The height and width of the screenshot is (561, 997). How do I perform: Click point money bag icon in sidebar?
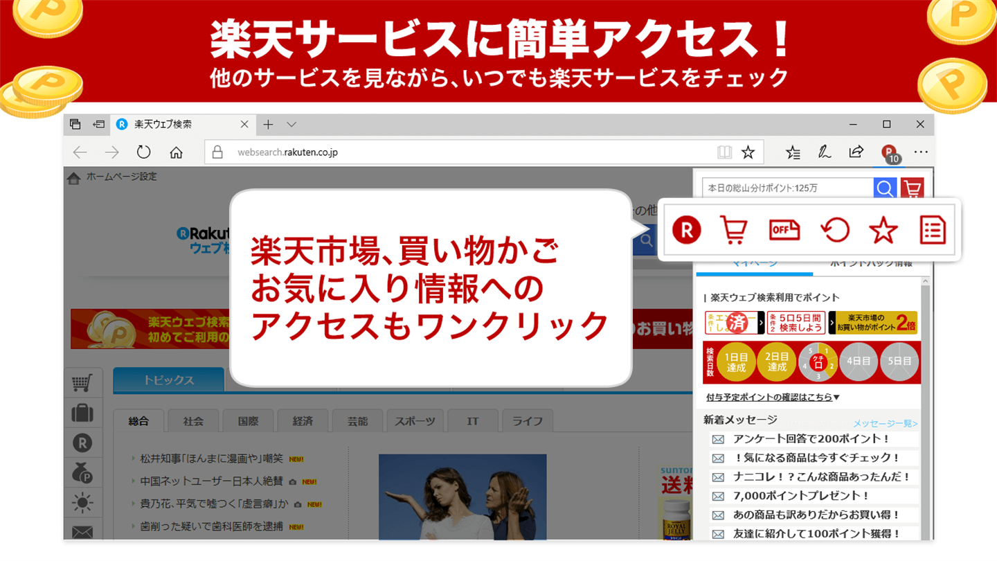82,473
